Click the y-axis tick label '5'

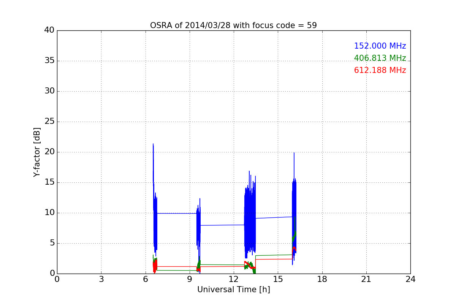pyautogui.click(x=52, y=243)
